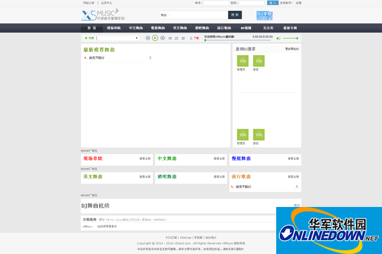Click 查看全部 in 慢摇舞曲 card
Screen dimensions: 382x254
(x=293, y=159)
